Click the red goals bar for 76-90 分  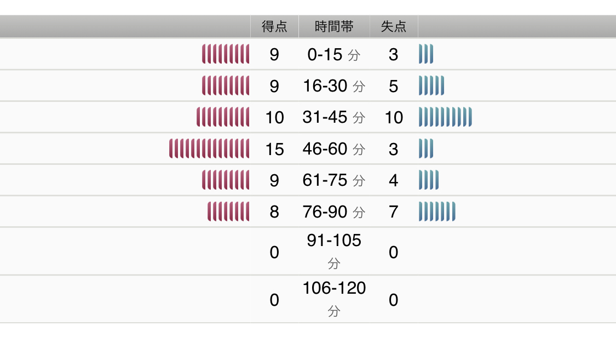(x=228, y=212)
